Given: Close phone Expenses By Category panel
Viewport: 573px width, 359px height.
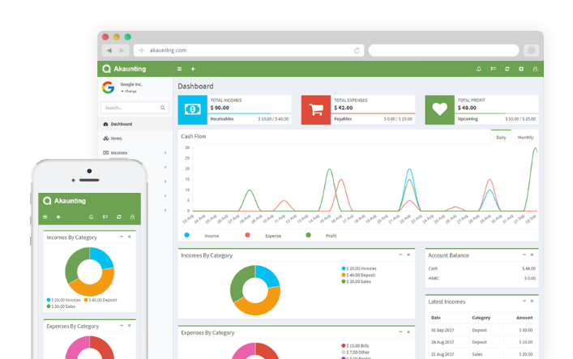Looking at the screenshot, I should [x=130, y=325].
